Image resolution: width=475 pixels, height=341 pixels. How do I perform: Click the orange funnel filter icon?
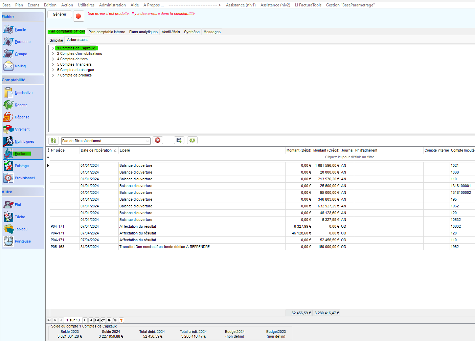point(121,320)
